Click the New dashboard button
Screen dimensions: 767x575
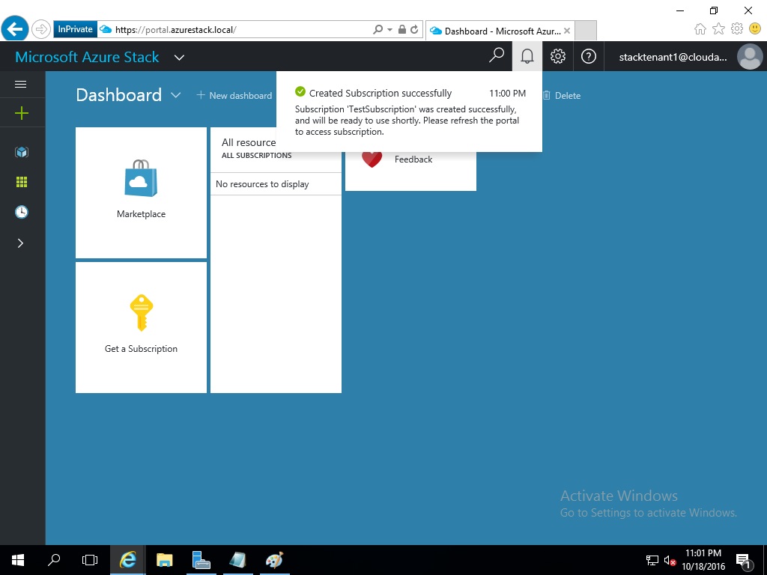click(x=234, y=95)
